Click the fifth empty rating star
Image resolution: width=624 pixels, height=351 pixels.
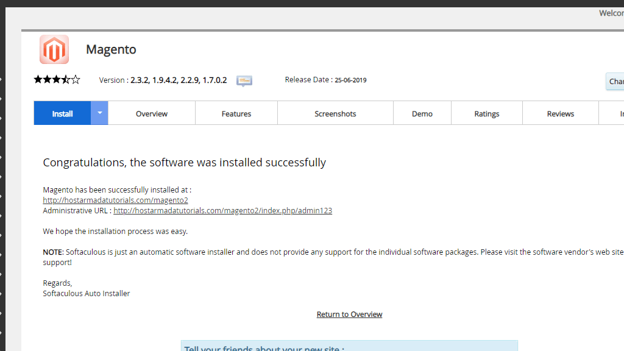point(75,79)
